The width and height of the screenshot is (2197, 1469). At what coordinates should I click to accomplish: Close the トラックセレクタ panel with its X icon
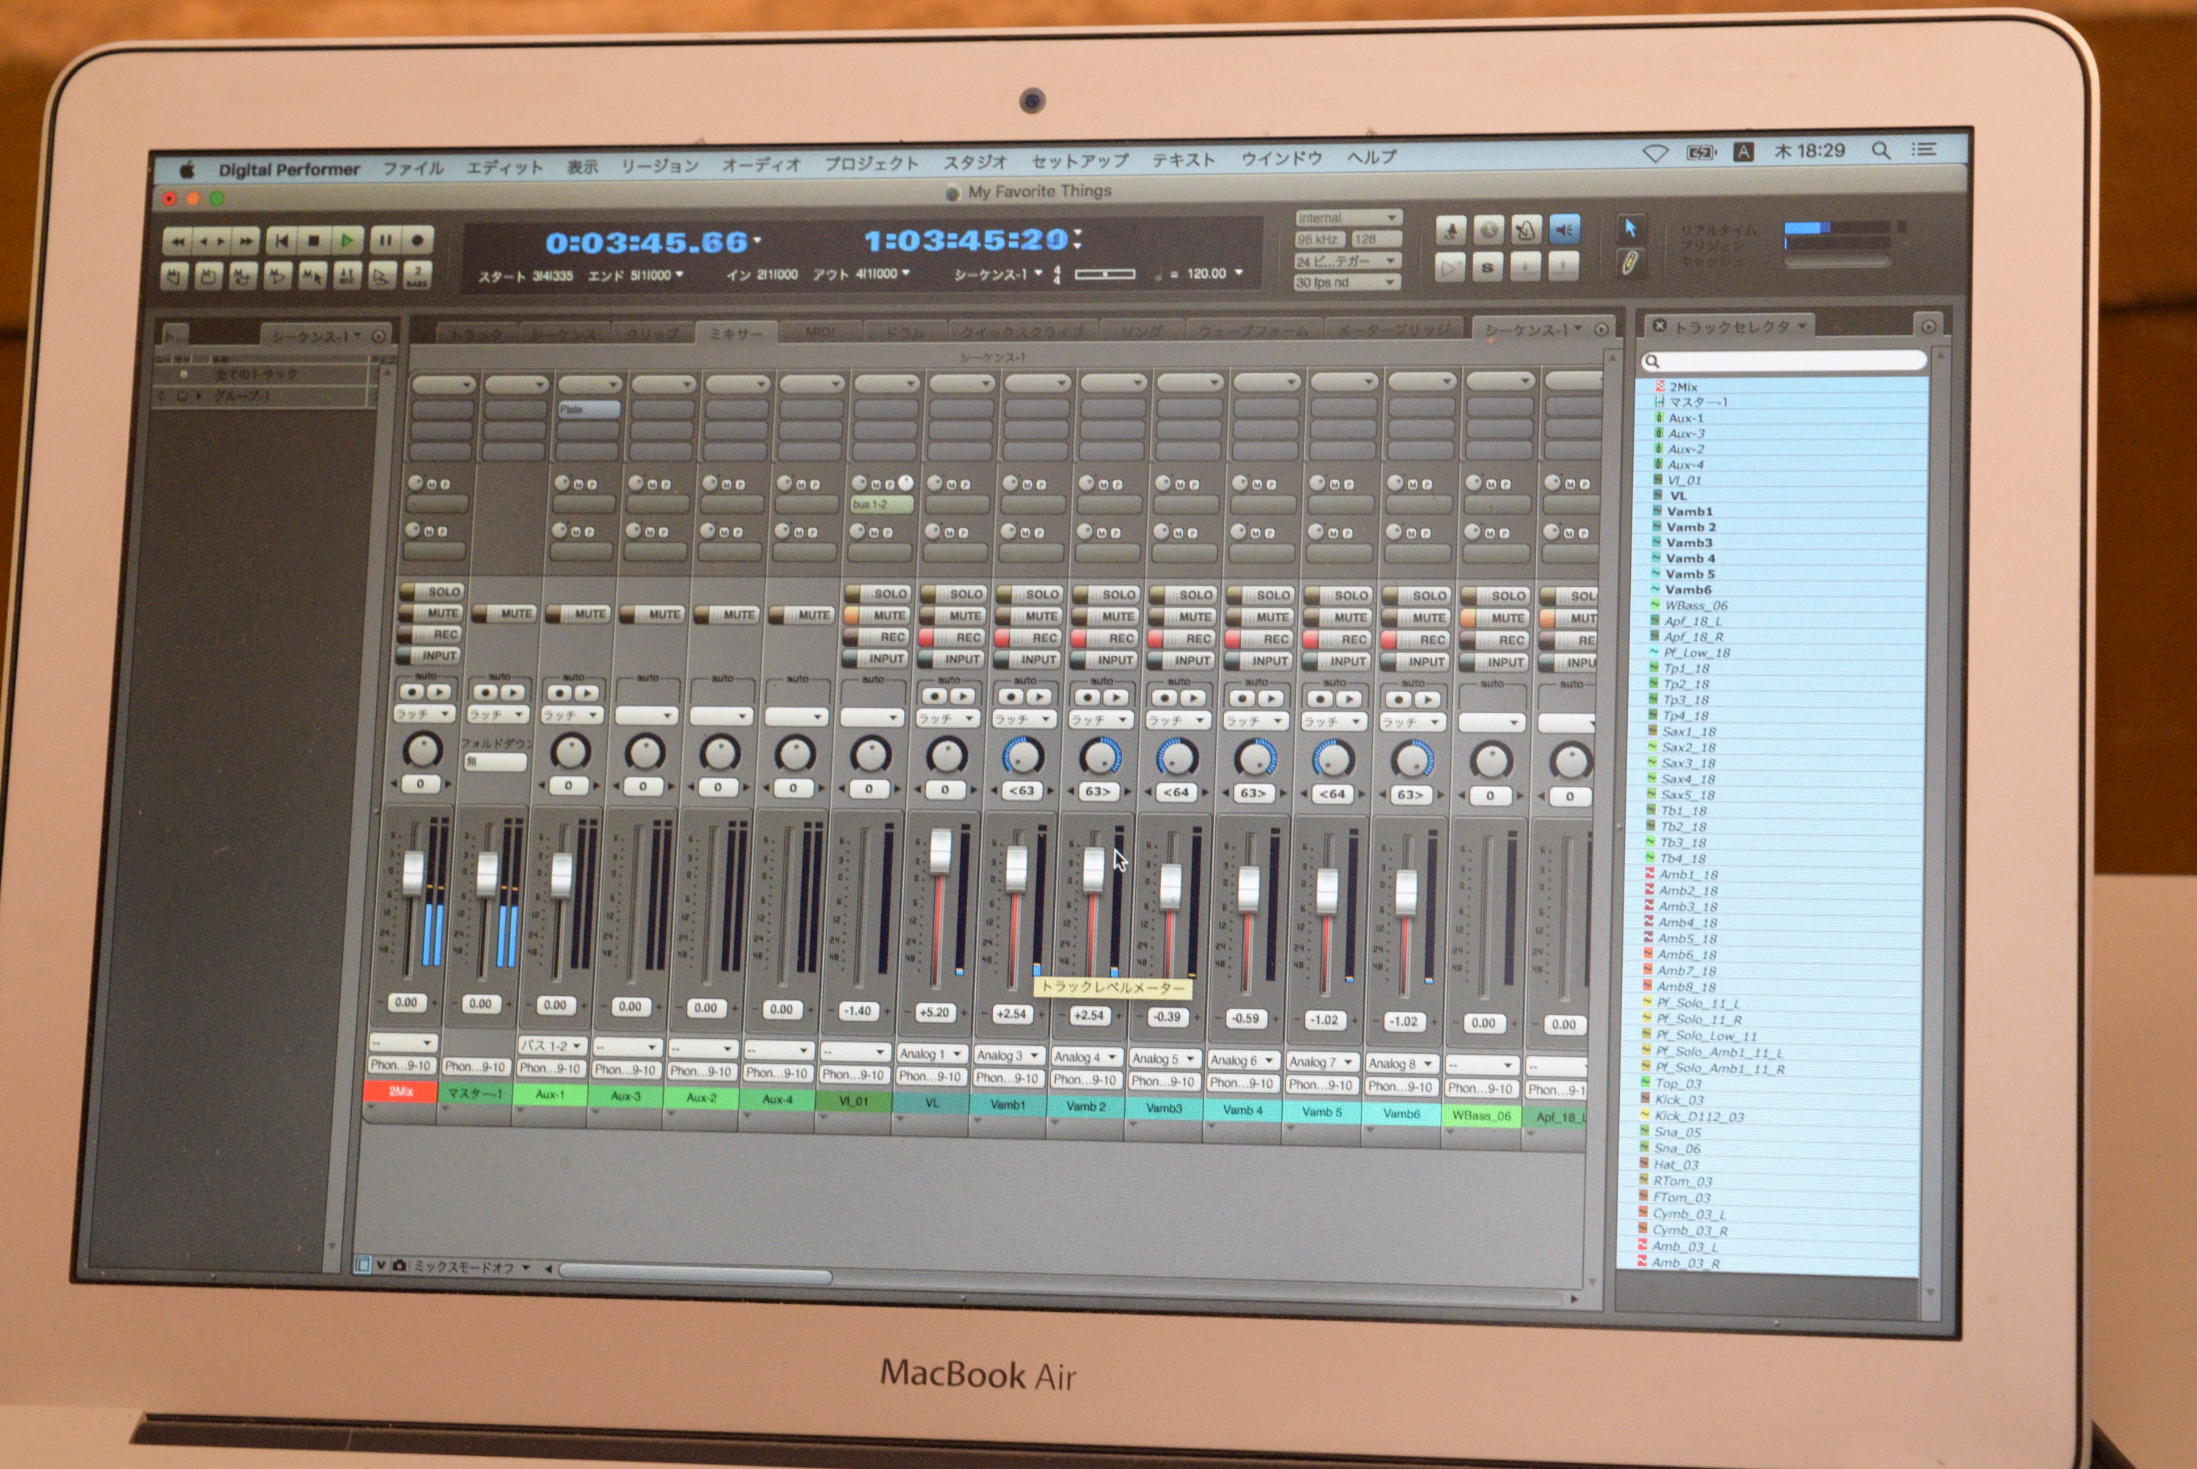(x=1659, y=326)
